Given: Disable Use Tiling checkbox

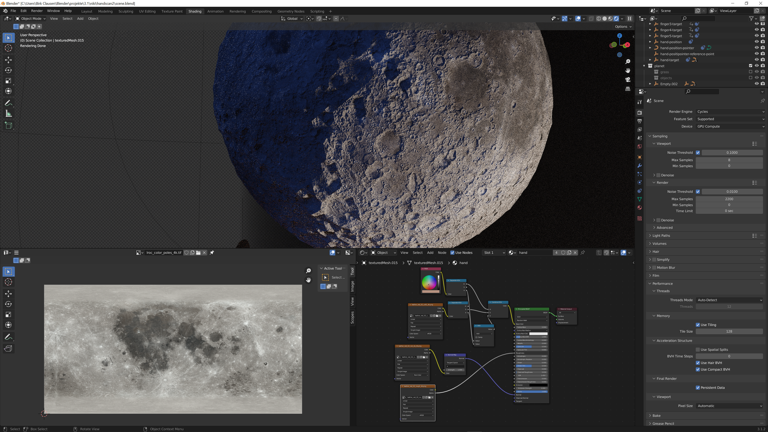Looking at the screenshot, I should tap(698, 325).
